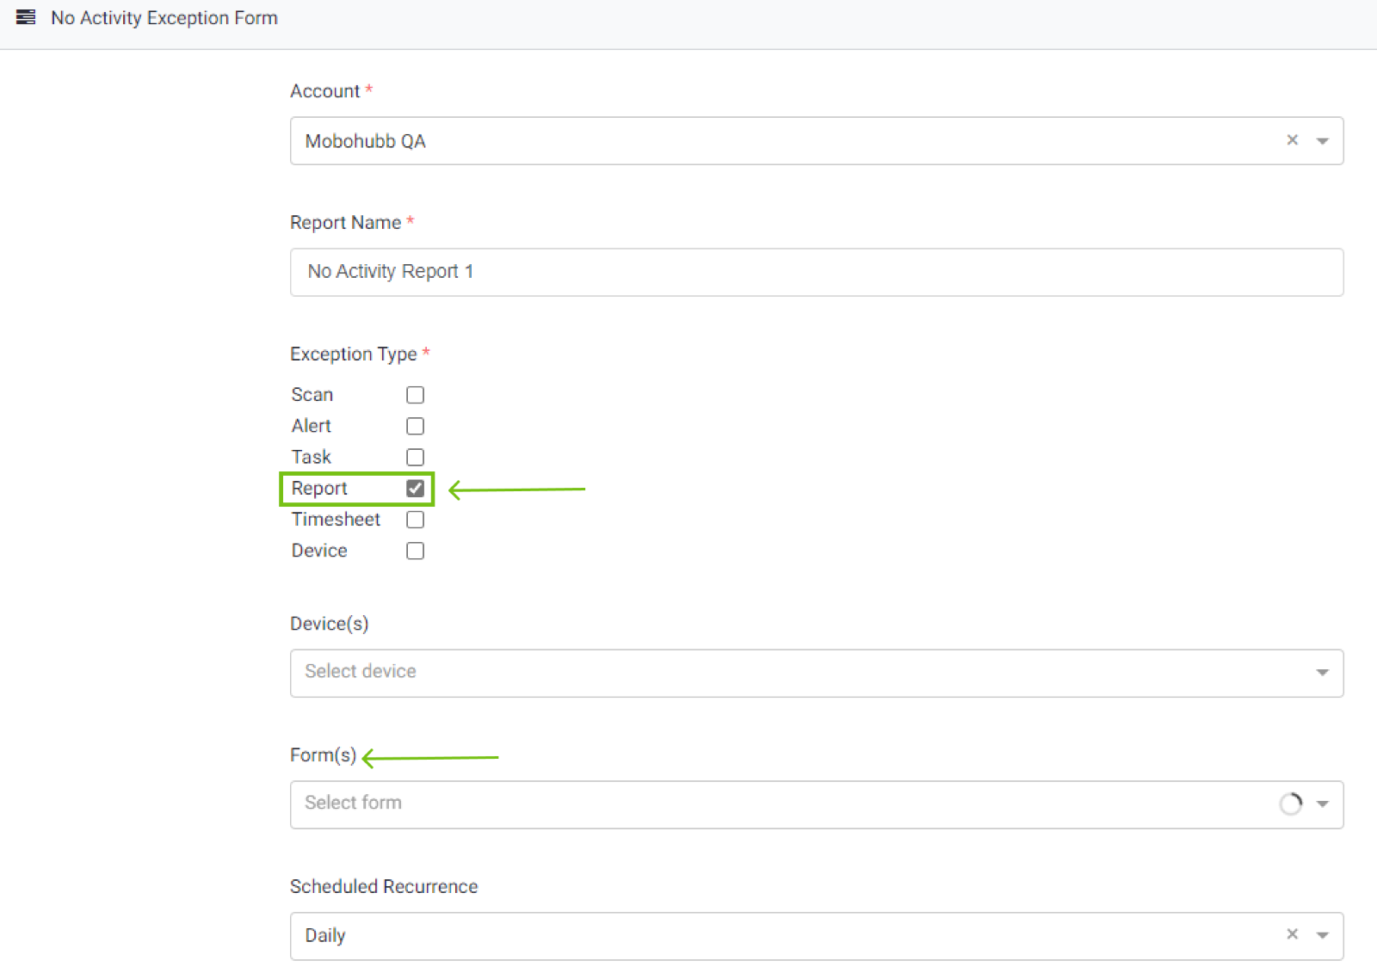
Task: Expand the Account dropdown arrow
Action: coord(1323,141)
